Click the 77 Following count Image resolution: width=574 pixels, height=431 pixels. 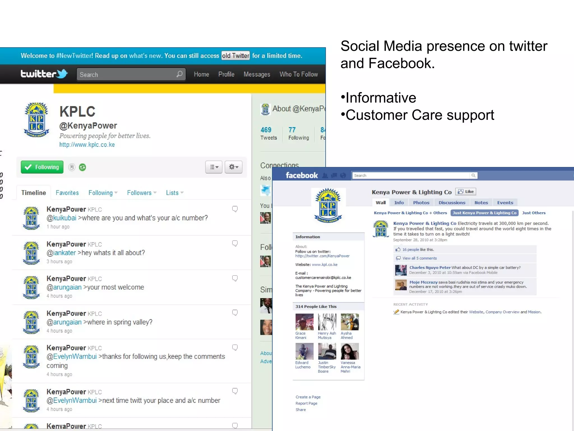coord(299,134)
